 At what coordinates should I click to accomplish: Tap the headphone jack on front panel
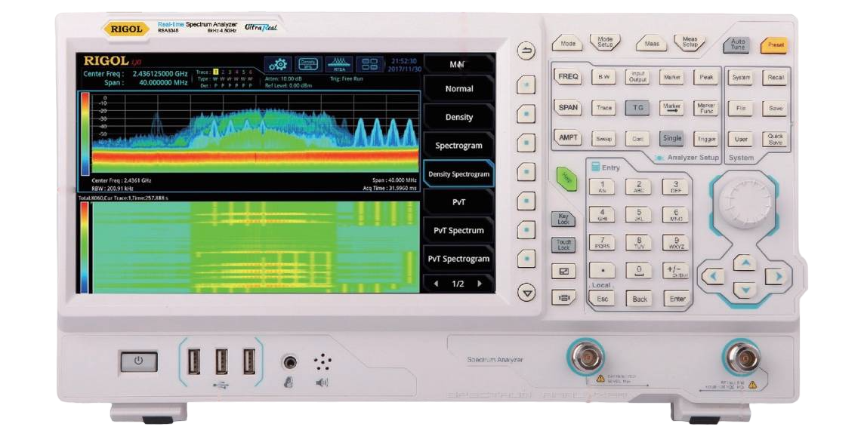pos(289,362)
